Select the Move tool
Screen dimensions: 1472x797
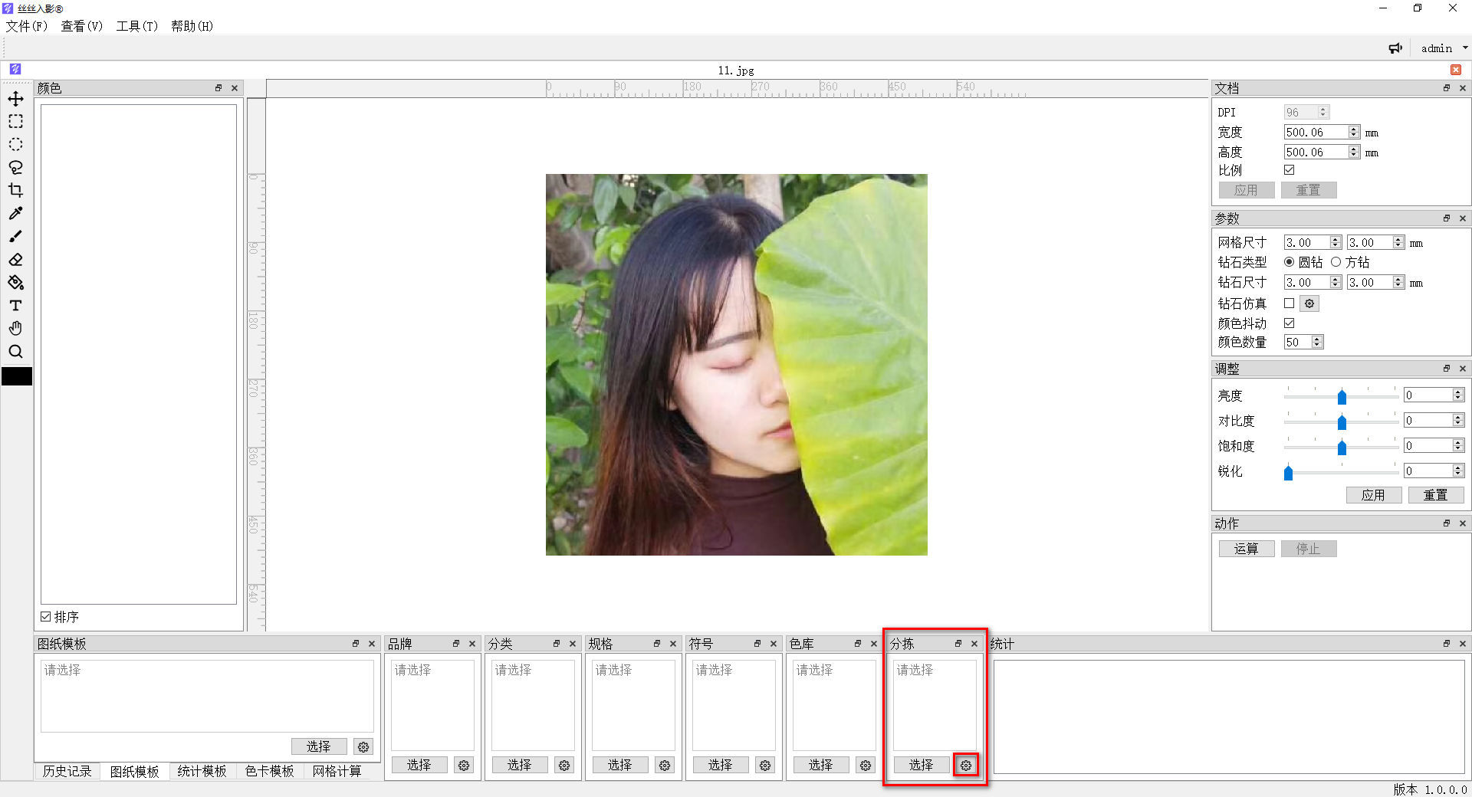15,99
